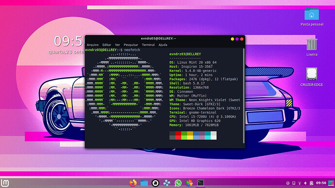The width and height of the screenshot is (335, 188).
Task: Click the 'Resolution: 1366x768' line
Action: [189, 87]
